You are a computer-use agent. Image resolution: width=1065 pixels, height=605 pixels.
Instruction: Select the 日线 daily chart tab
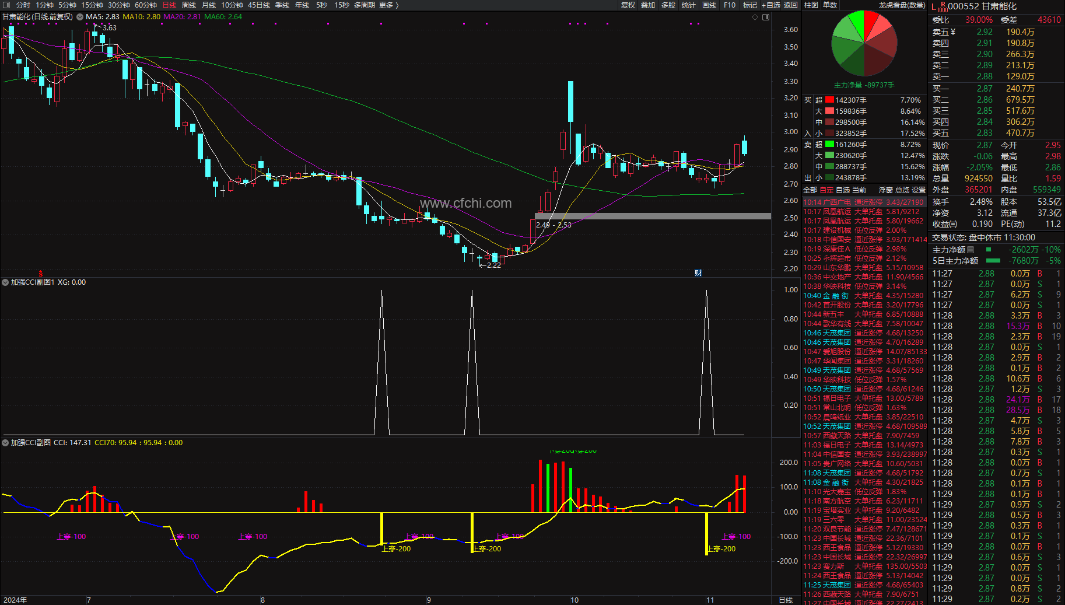(x=169, y=5)
